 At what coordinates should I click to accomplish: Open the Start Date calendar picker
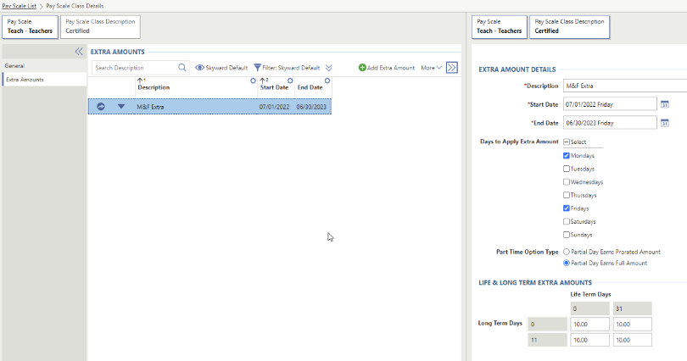click(x=664, y=104)
